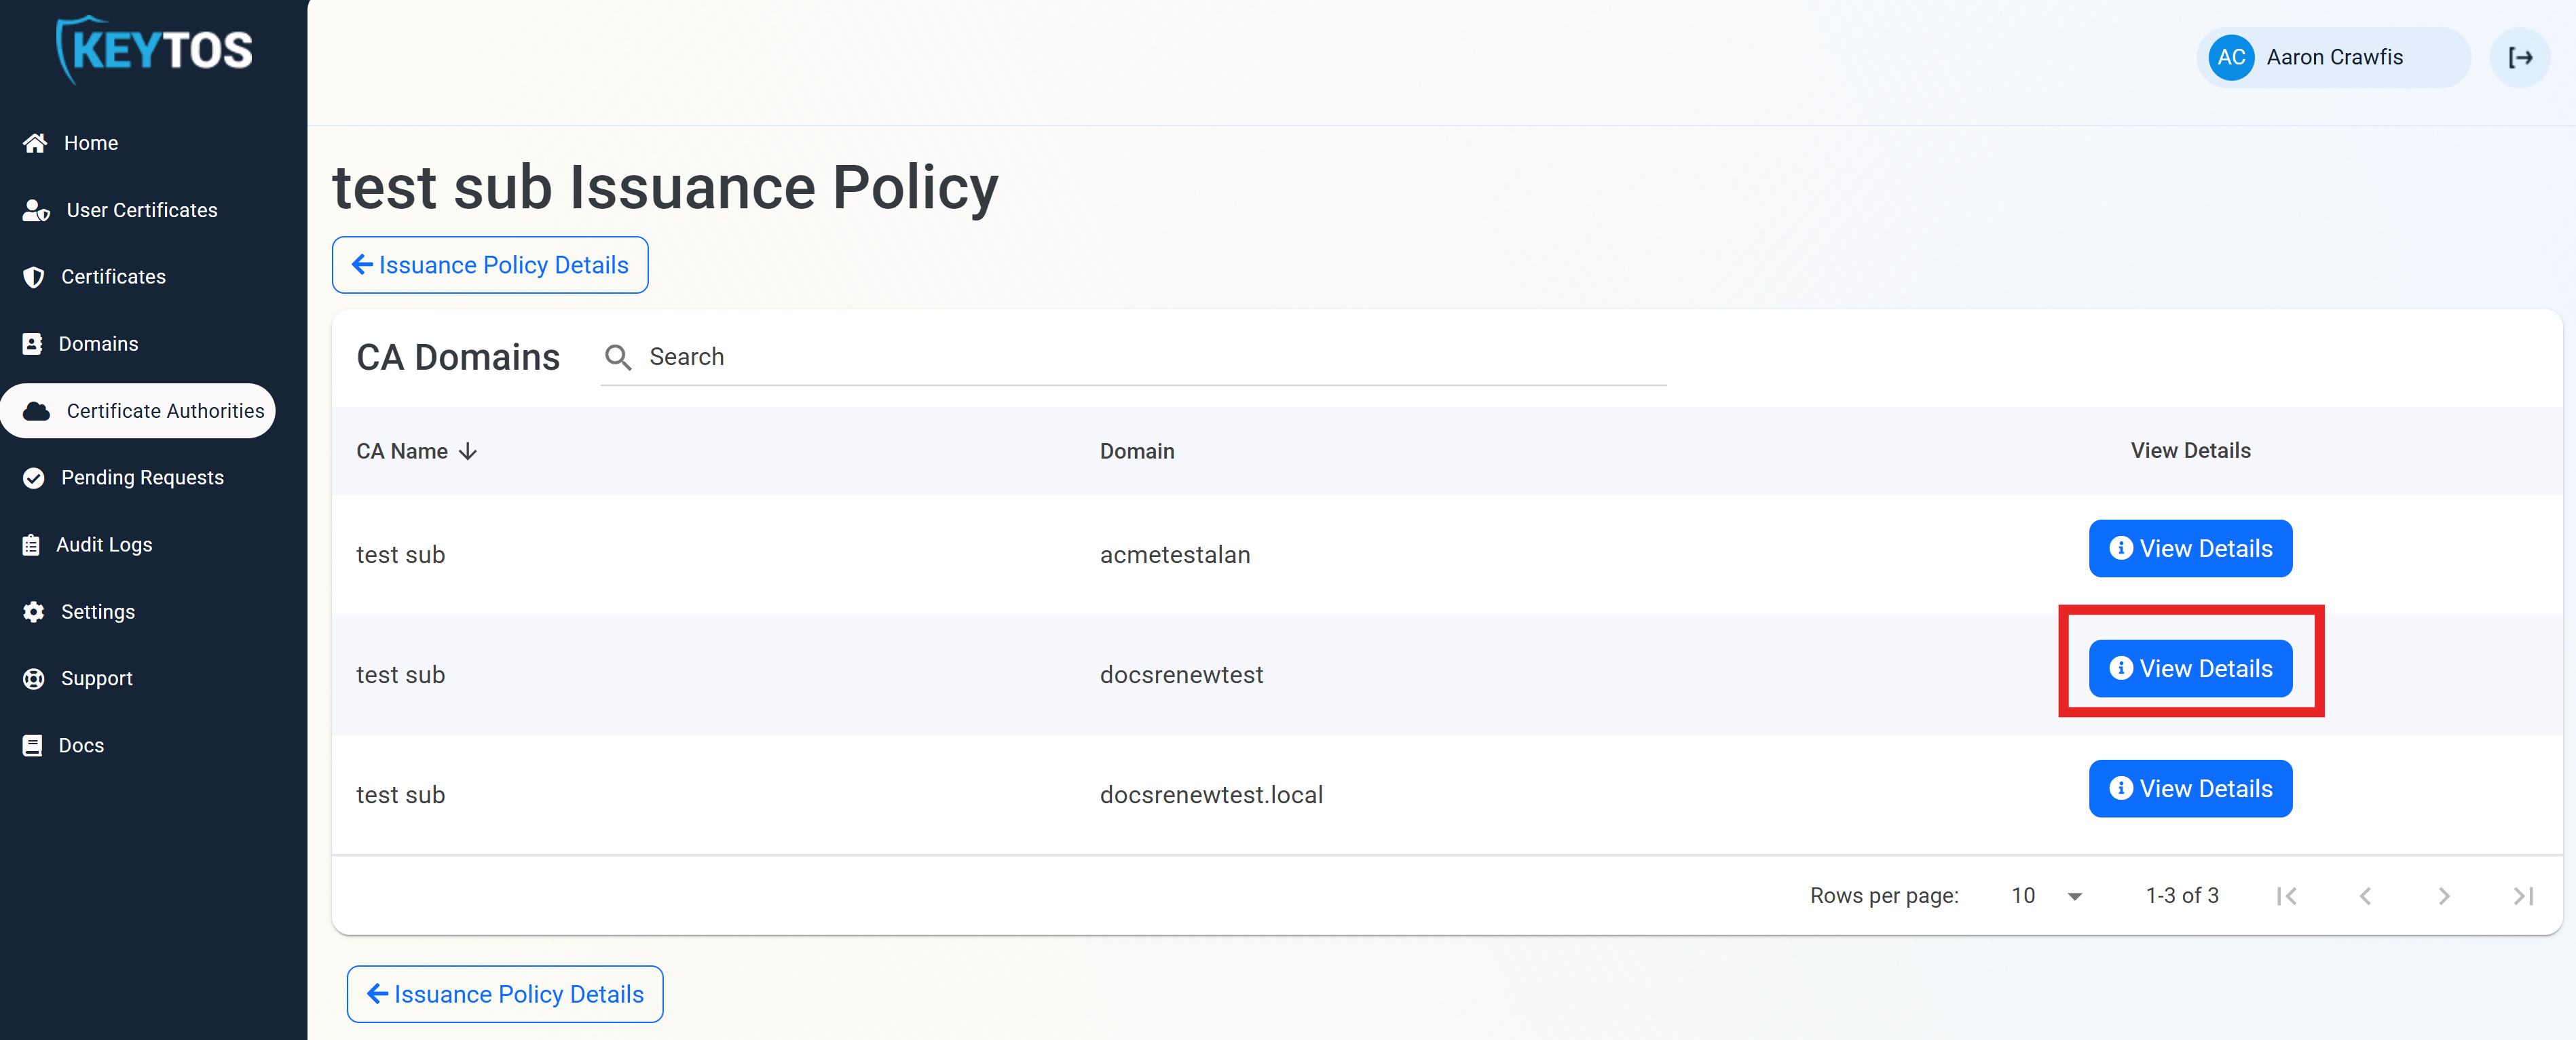Open Settings via the gear icon

[33, 611]
